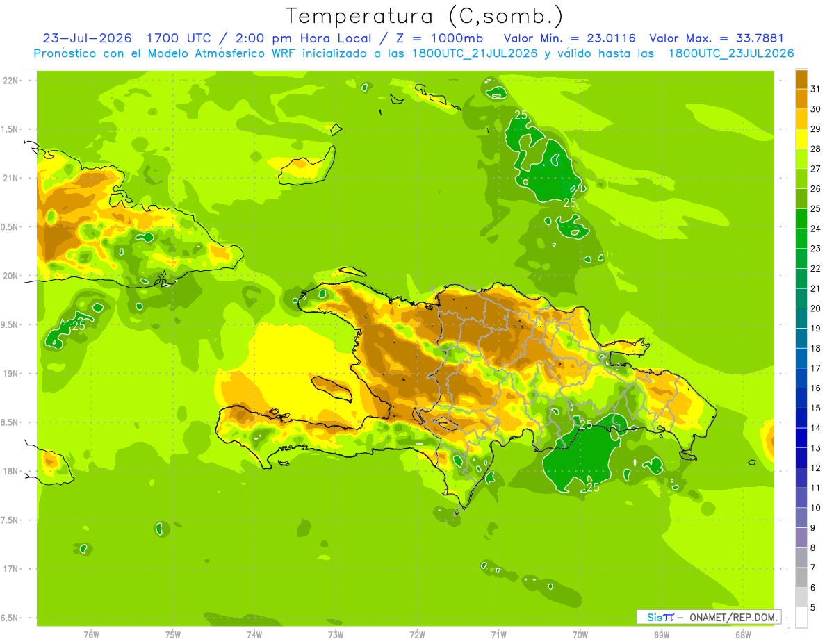Click longitude label '68W'
This screenshot has width=834, height=644.
(743, 634)
